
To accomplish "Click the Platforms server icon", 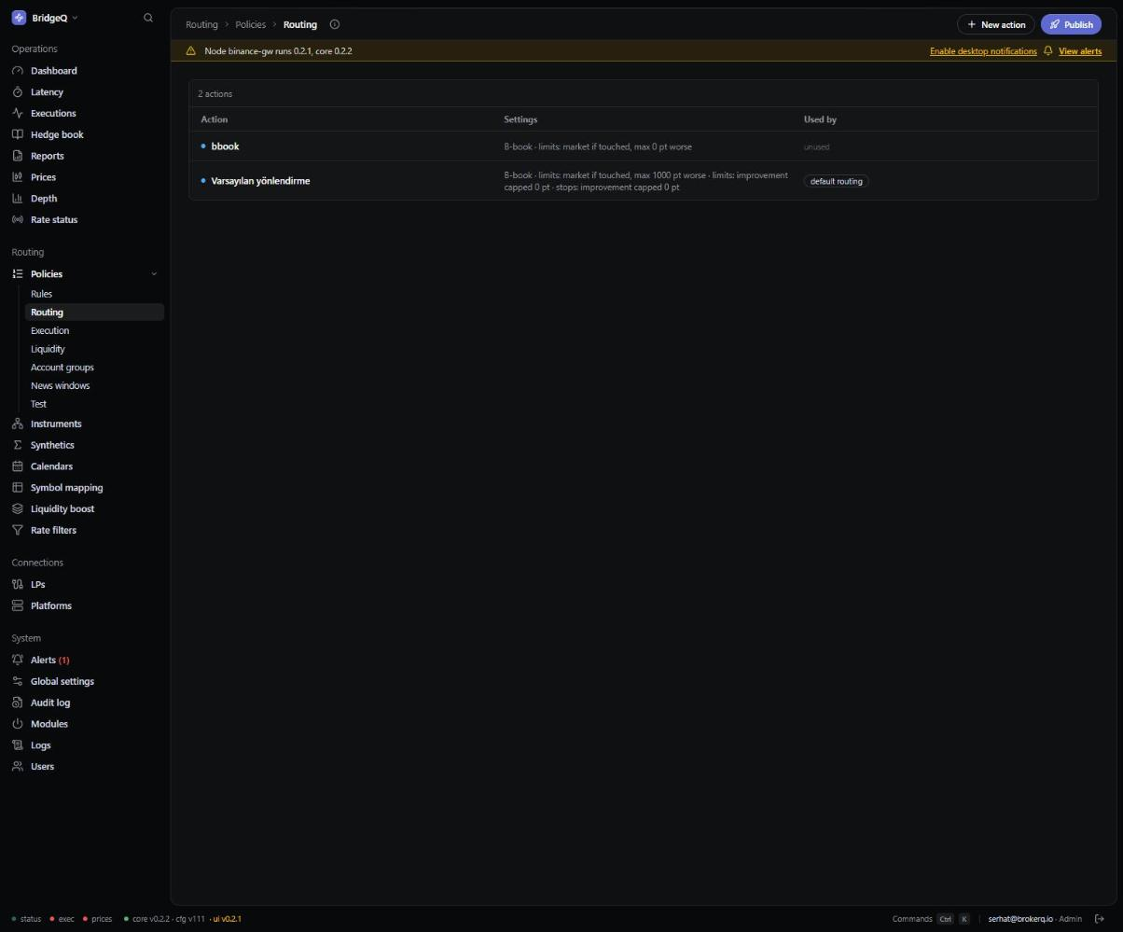I will point(18,605).
